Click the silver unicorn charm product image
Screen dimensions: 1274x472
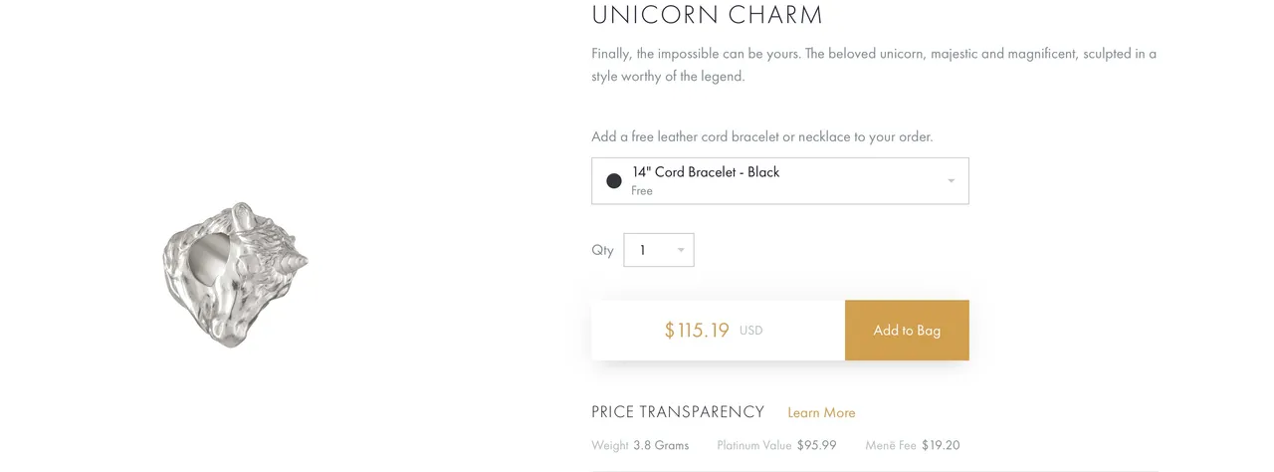(x=235, y=274)
